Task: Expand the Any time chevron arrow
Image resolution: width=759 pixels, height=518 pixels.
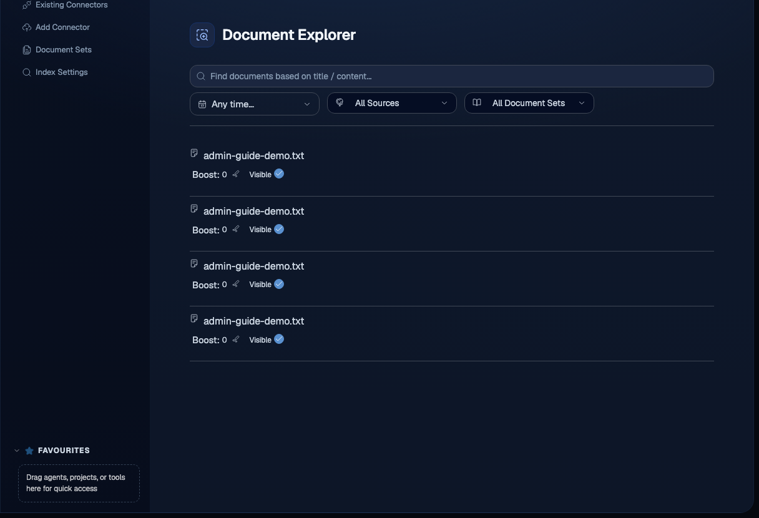Action: pos(307,104)
